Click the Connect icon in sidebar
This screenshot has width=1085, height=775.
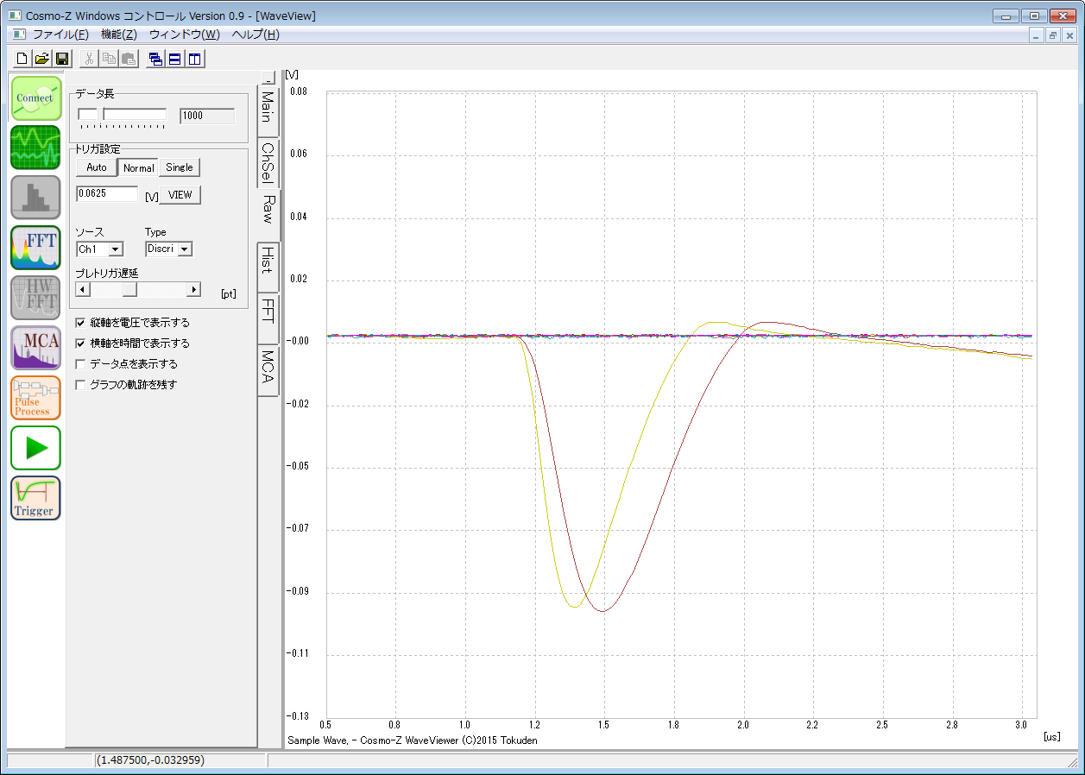tap(35, 98)
